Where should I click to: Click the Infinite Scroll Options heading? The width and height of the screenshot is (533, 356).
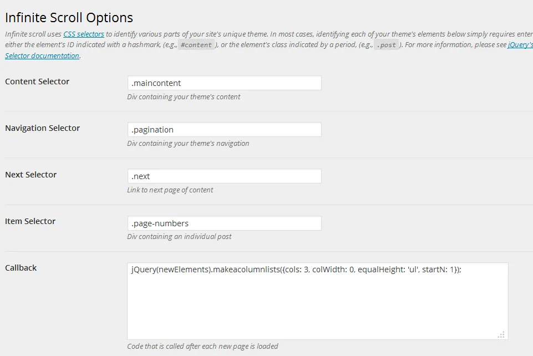tap(69, 18)
